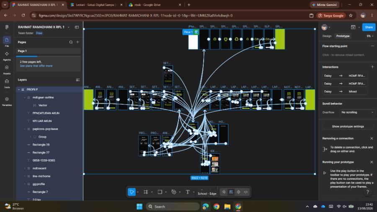
Task: Switch to Lestari Solusi Digital browser tab
Action: [96, 5]
